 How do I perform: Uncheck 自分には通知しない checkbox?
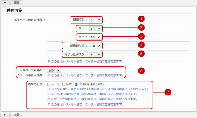click(76, 84)
